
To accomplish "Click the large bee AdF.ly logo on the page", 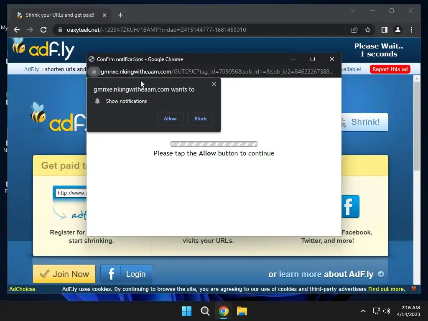I will [58, 117].
